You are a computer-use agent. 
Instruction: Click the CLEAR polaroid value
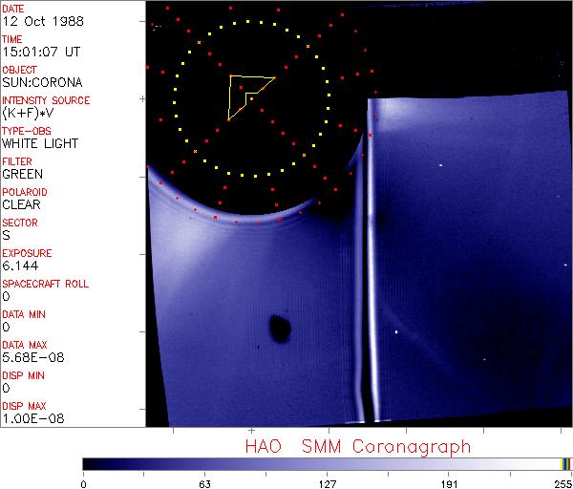(22, 204)
